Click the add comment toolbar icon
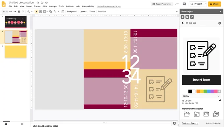224x127 pixels. point(63,12)
